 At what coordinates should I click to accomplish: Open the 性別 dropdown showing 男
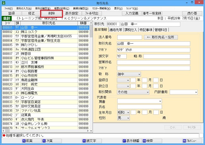[x=124, y=118]
